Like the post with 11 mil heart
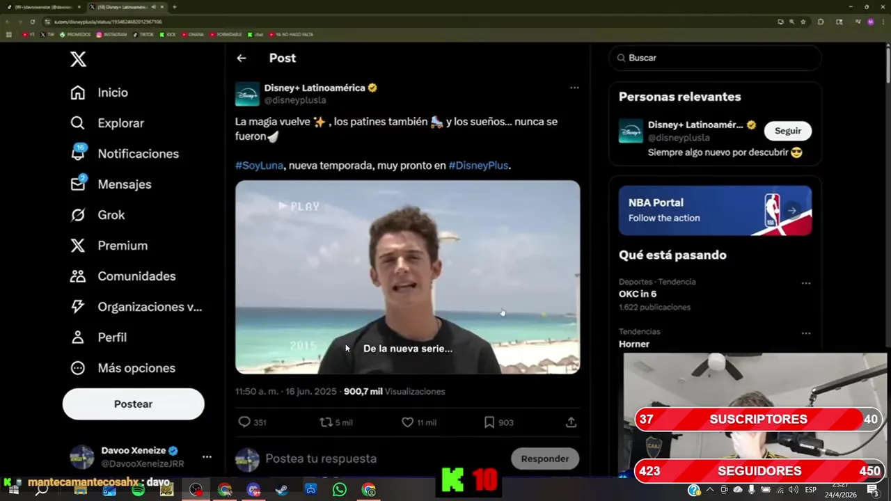 tap(419, 422)
